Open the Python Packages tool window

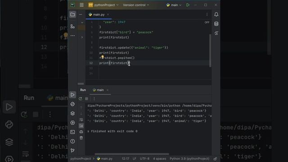72,104
